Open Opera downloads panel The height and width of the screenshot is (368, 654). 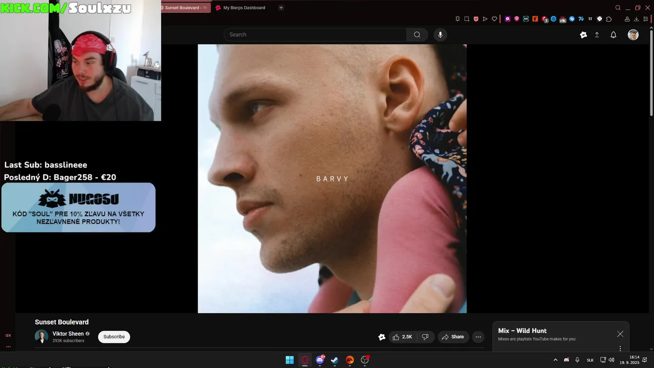coord(636,19)
